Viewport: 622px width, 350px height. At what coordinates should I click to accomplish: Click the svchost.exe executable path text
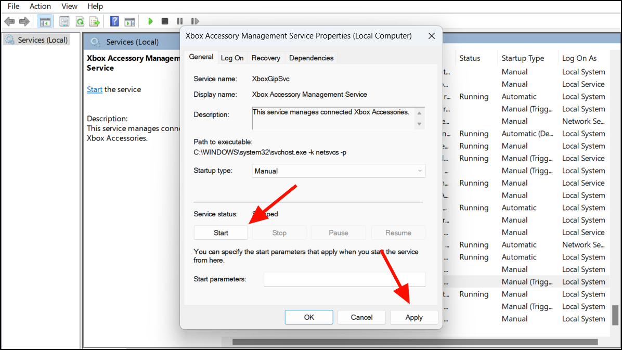pyautogui.click(x=270, y=152)
